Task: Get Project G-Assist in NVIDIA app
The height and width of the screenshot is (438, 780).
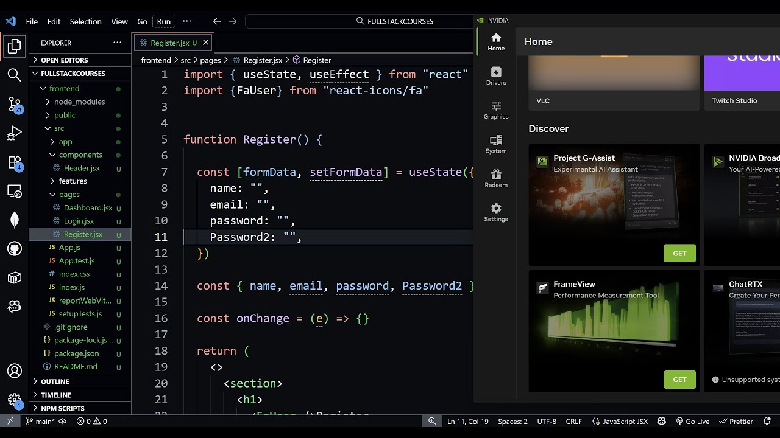Action: (x=679, y=253)
